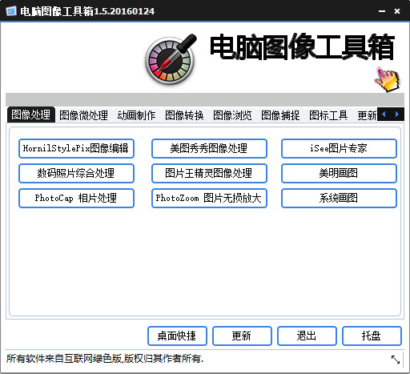Switch to the 图像转换 tab
Screen dimensions: 410x374
pos(184,115)
